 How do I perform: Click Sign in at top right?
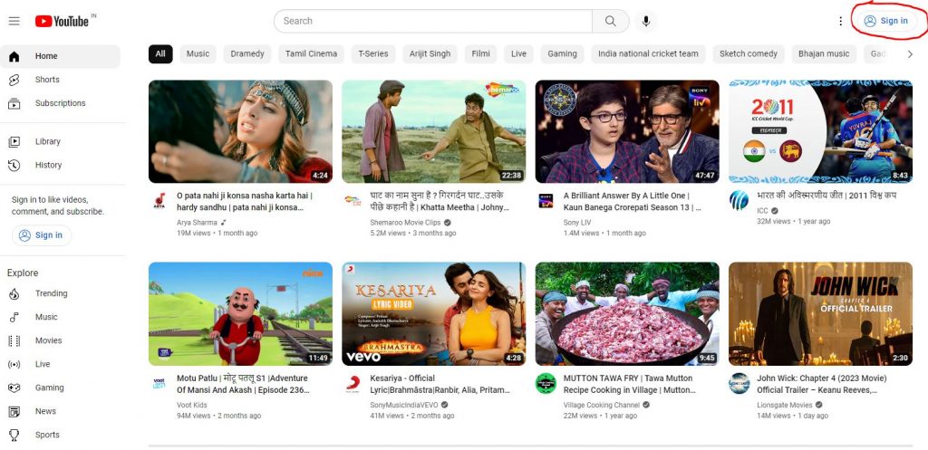click(886, 21)
